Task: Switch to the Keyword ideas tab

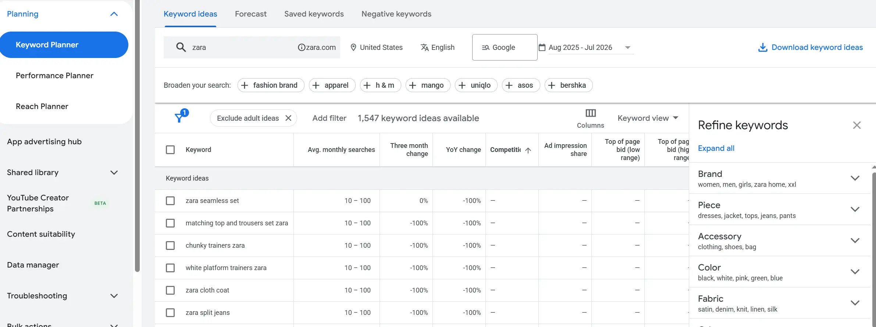Action: [190, 14]
